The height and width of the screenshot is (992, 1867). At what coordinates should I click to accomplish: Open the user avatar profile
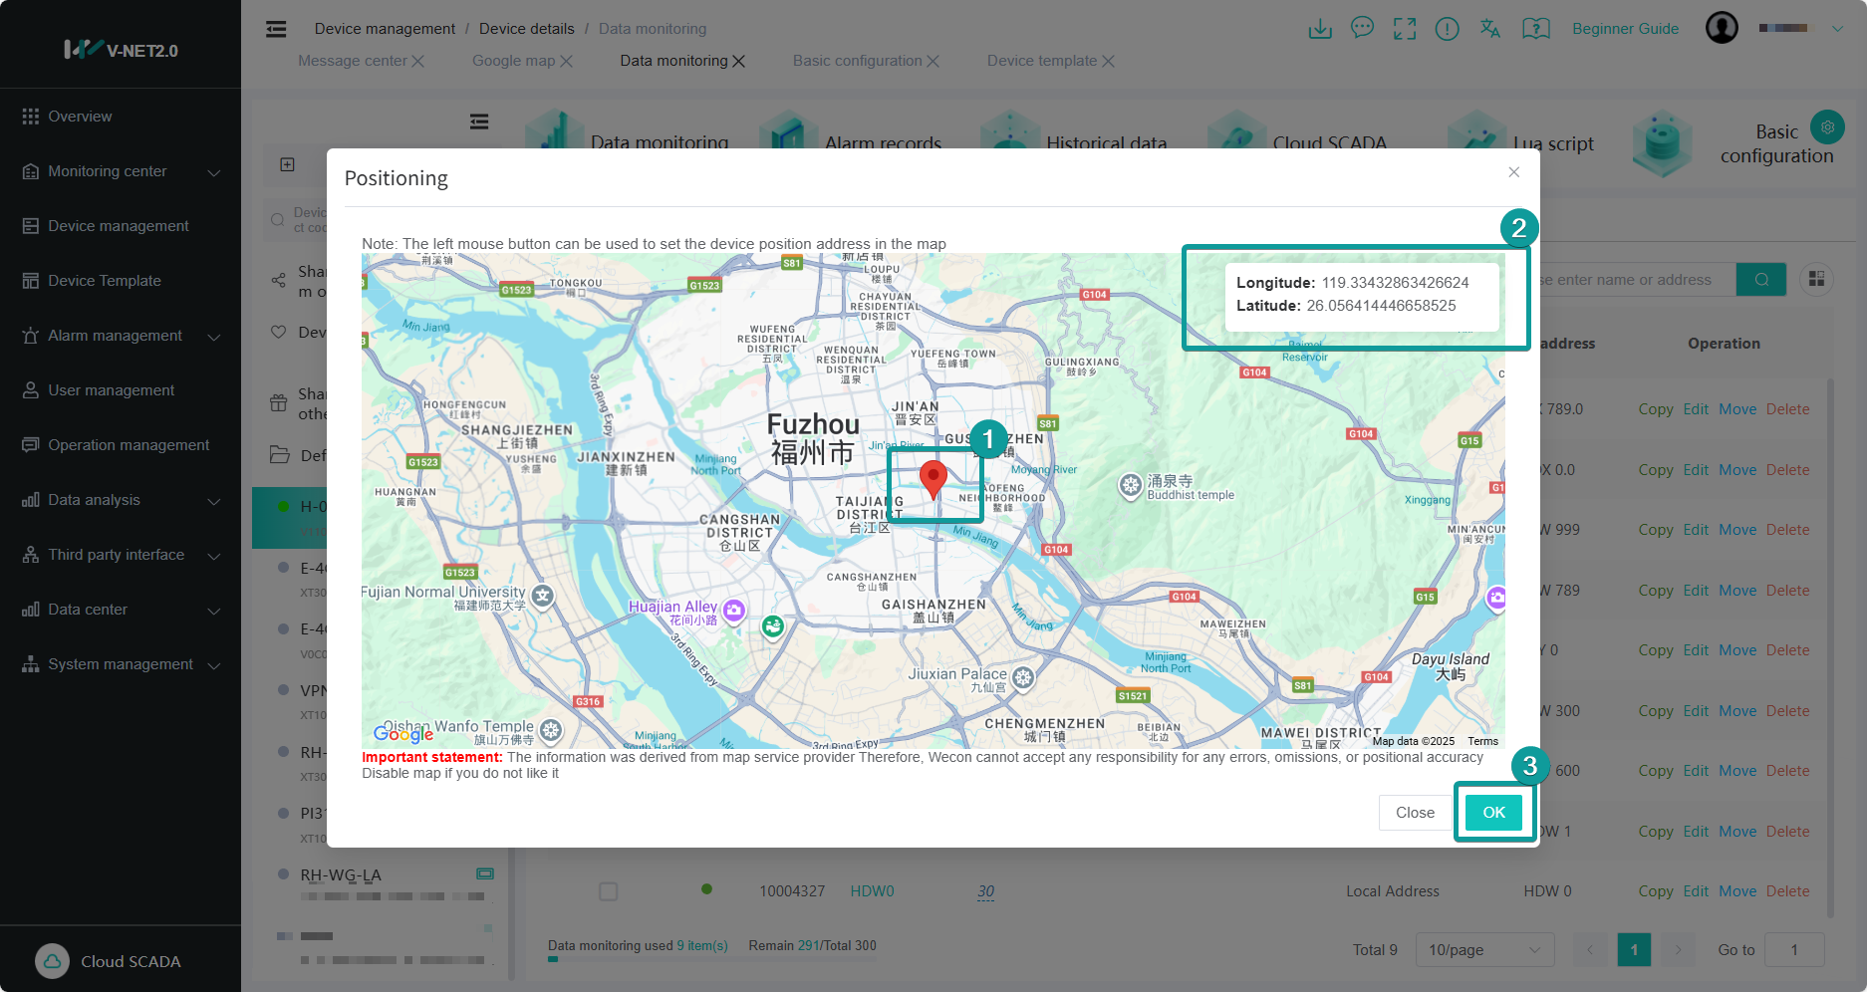coord(1722,28)
